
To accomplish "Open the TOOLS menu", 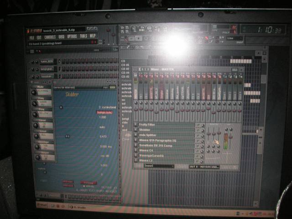I will pos(83,36).
